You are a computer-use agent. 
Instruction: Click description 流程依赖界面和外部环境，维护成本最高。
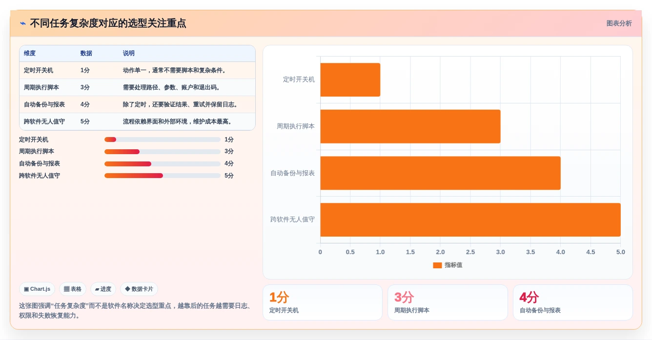(x=179, y=121)
